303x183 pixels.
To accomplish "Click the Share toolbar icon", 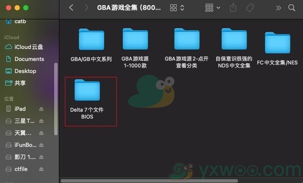I will [233, 8].
